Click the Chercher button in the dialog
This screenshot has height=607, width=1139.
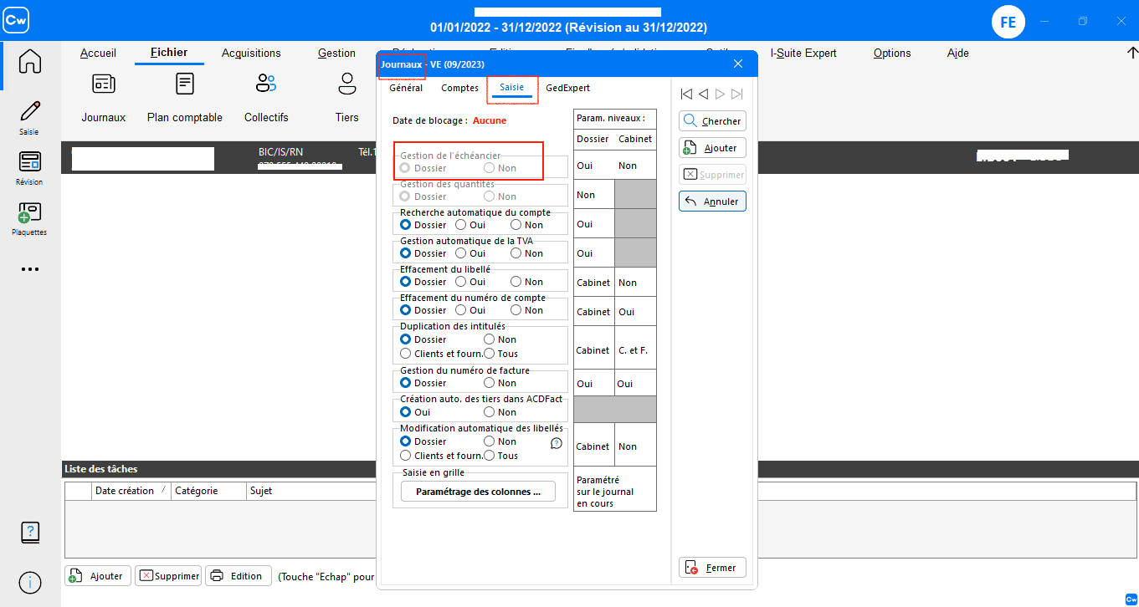point(712,121)
